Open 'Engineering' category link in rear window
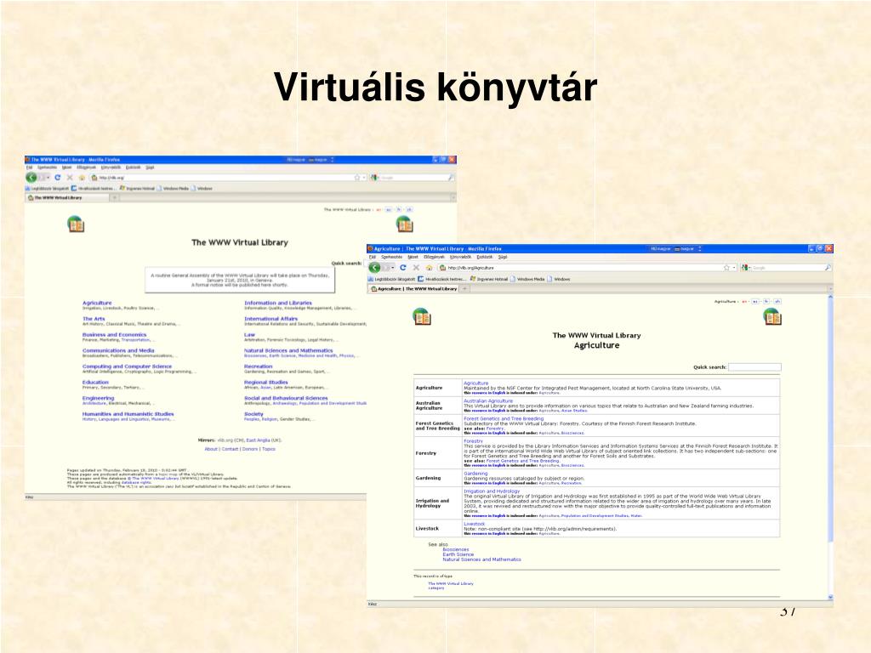This screenshot has height=653, width=871. point(99,398)
